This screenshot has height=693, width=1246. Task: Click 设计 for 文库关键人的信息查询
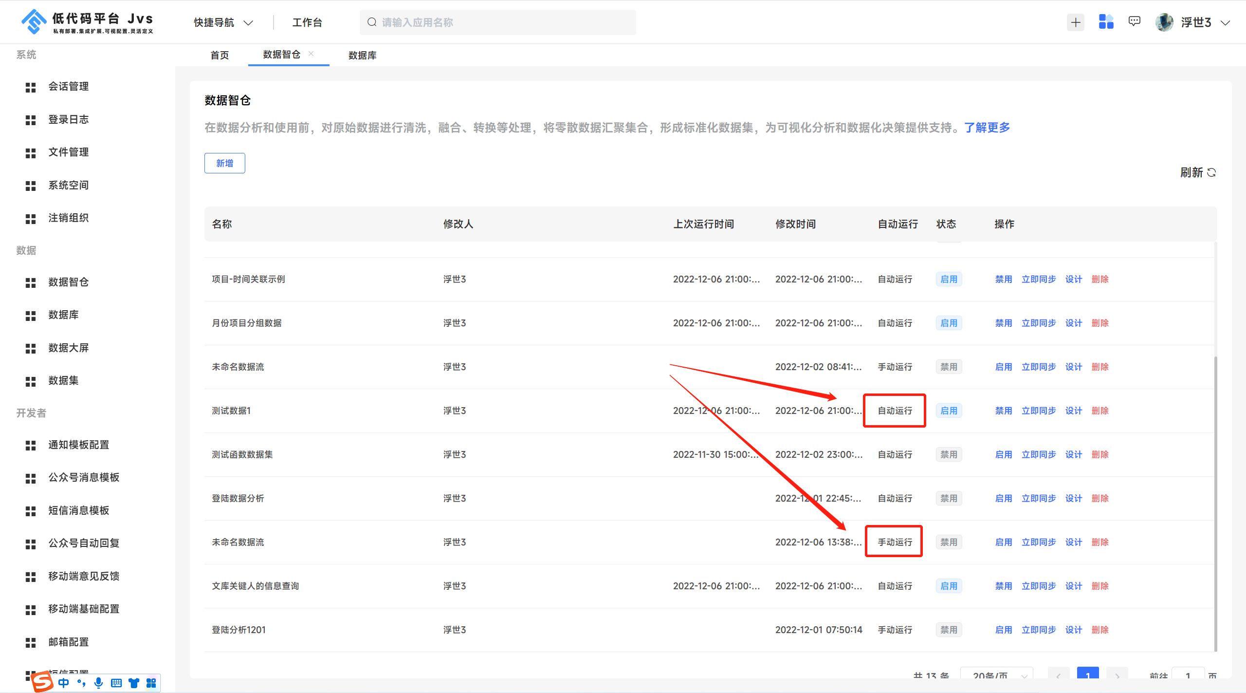pyautogui.click(x=1073, y=586)
